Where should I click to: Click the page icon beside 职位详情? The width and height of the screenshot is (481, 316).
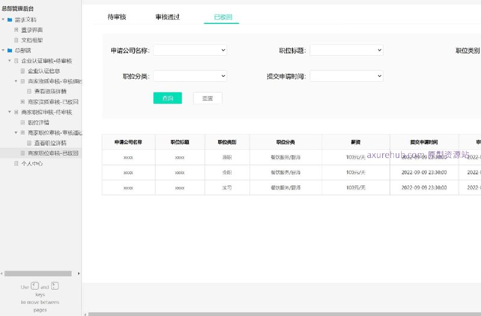[23, 123]
